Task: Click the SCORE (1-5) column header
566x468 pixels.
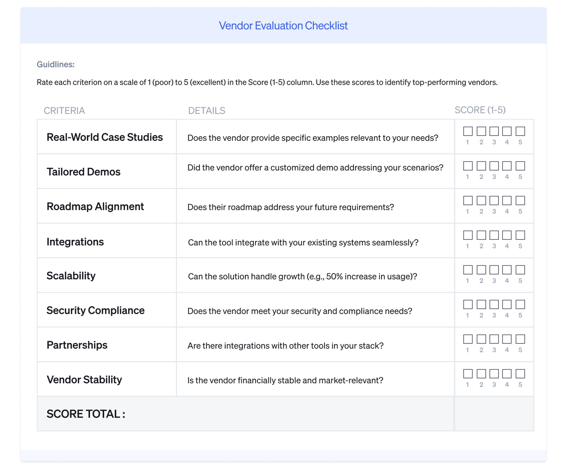Action: 480,110
